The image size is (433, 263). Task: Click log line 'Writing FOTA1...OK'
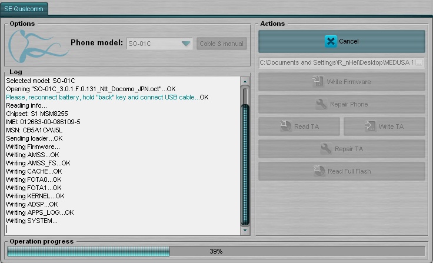pyautogui.click(x=34, y=188)
